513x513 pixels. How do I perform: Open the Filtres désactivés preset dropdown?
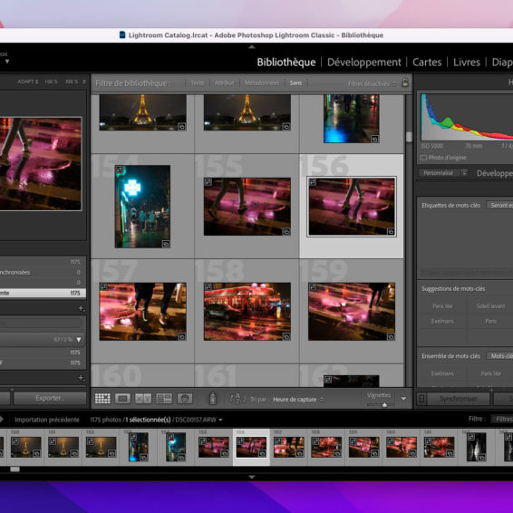[372, 83]
